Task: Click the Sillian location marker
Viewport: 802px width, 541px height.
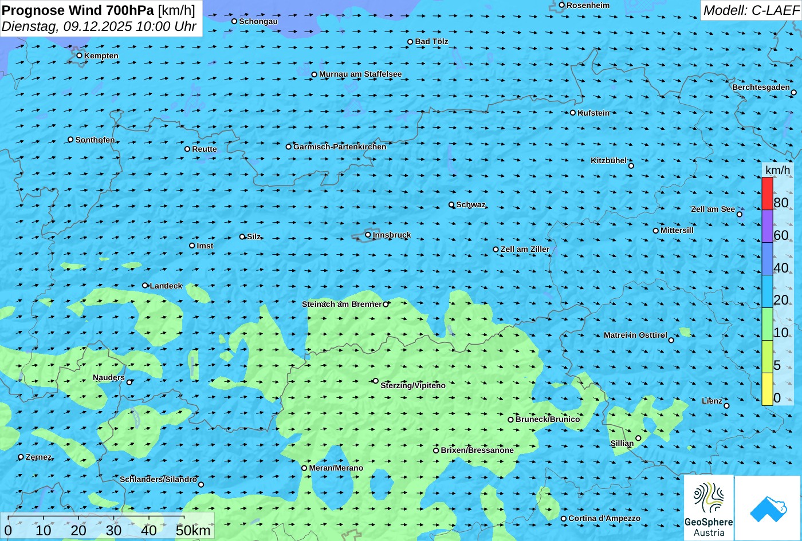Action: [638, 438]
